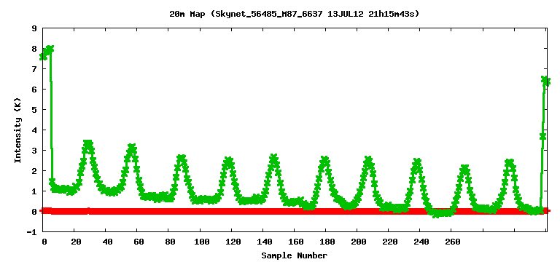This screenshot has height=262, width=560.
Task: Click the green peak near sample 238
Action: pyautogui.click(x=416, y=162)
